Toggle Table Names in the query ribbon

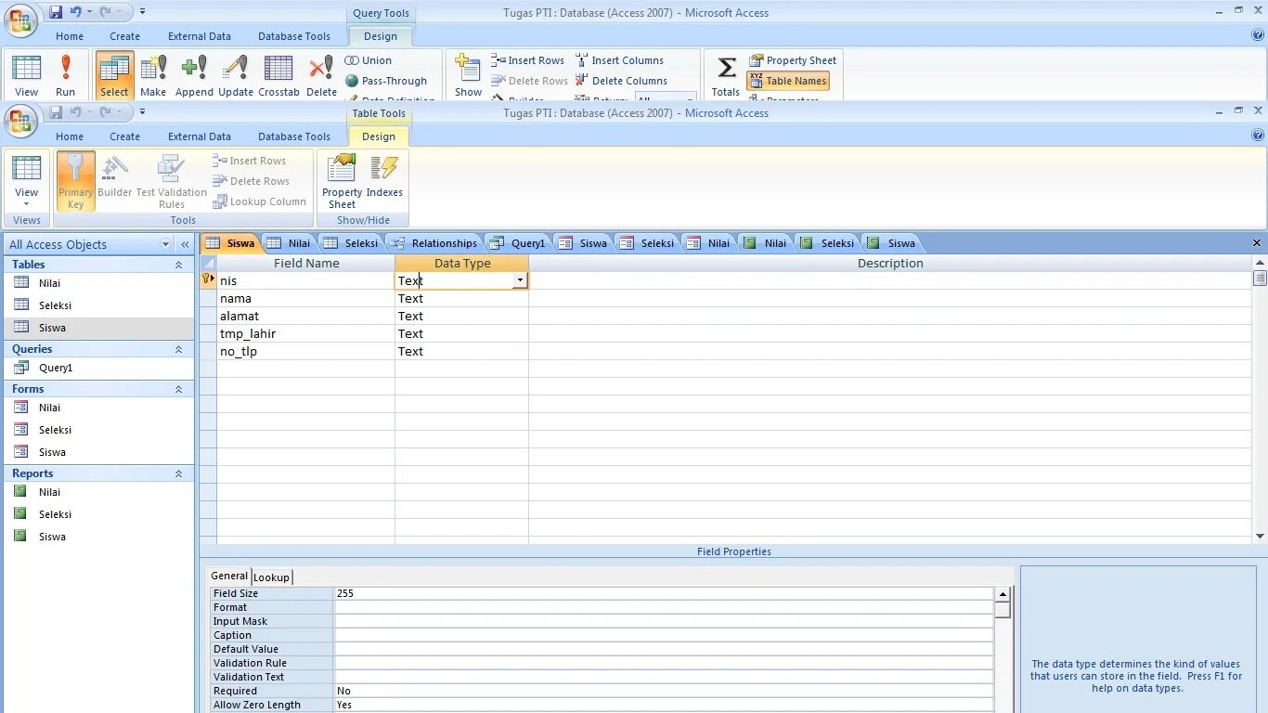(787, 81)
